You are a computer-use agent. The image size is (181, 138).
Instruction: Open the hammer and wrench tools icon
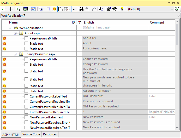tap(115, 9)
